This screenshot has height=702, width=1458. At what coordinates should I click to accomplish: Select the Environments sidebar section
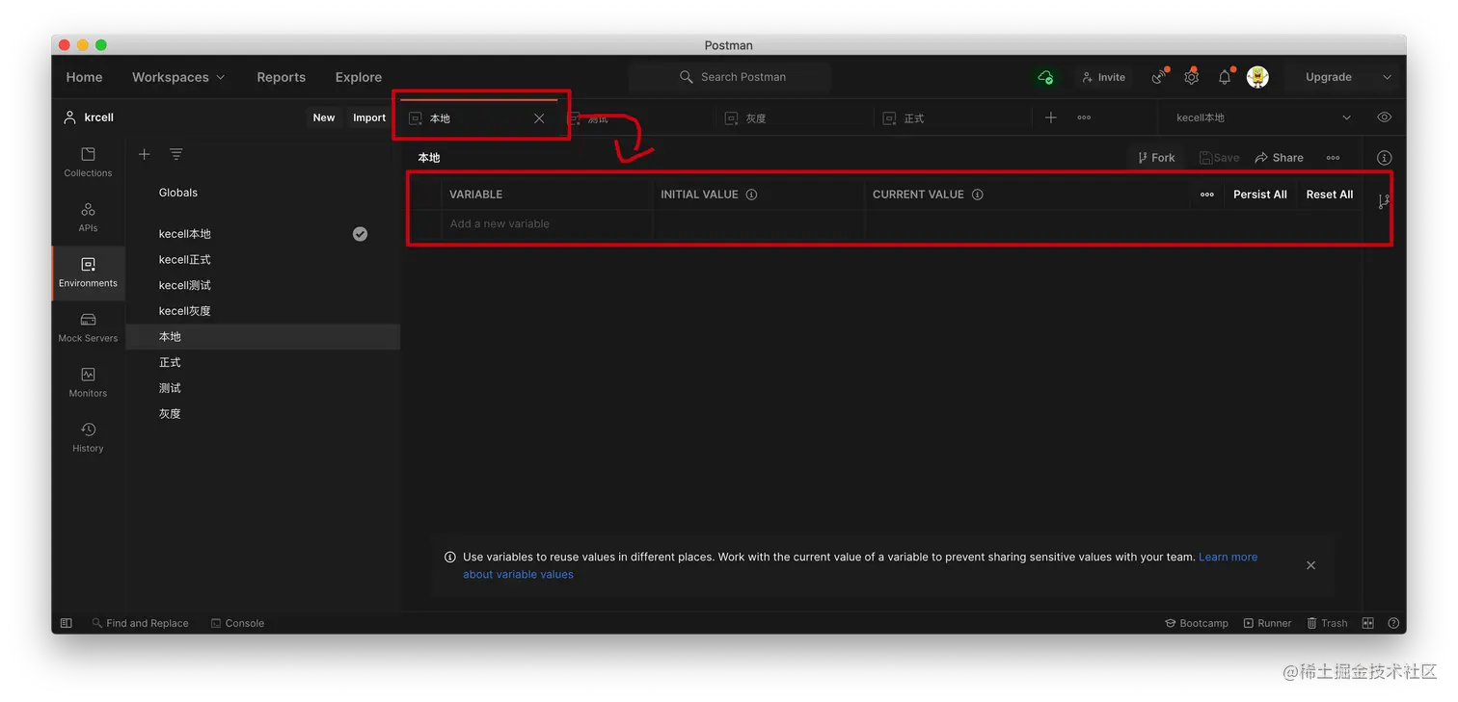(x=88, y=273)
